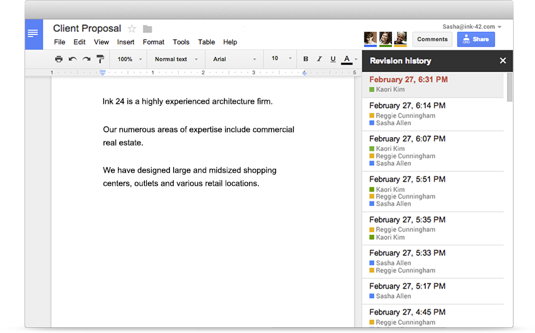
Task: Toggle underline formatting
Action: [x=332, y=59]
